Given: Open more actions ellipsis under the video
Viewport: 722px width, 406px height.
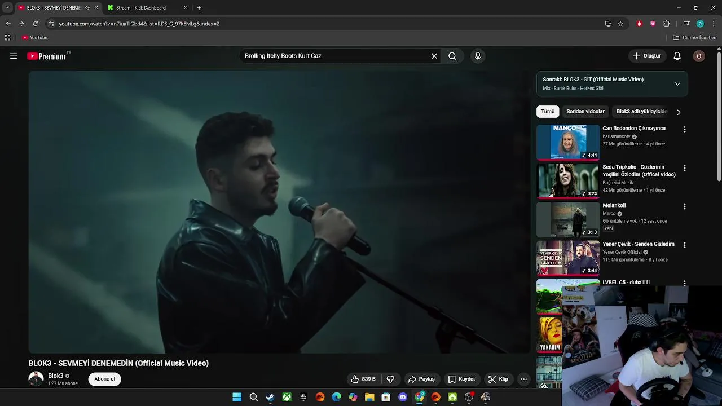Looking at the screenshot, I should [523, 379].
